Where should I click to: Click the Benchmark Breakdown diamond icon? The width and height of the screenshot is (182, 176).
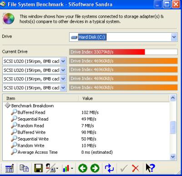point(8,105)
